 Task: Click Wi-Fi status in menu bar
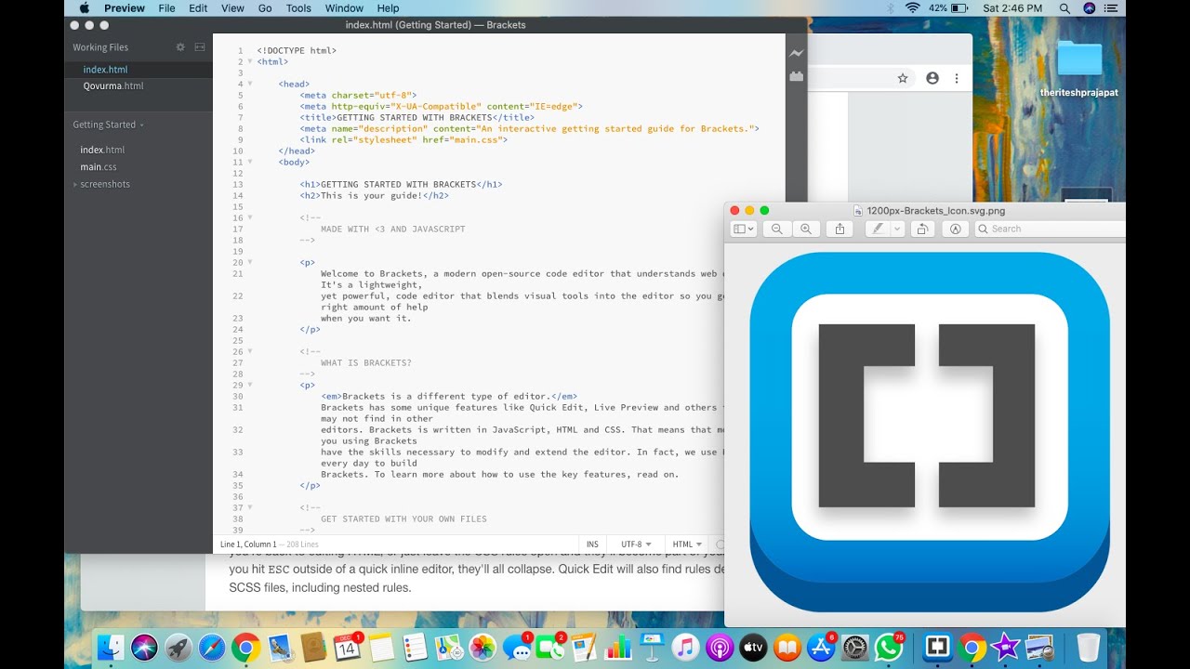click(912, 8)
